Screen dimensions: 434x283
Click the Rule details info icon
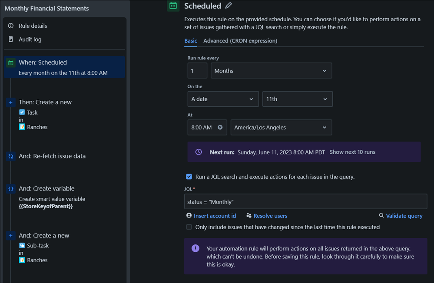(11, 26)
